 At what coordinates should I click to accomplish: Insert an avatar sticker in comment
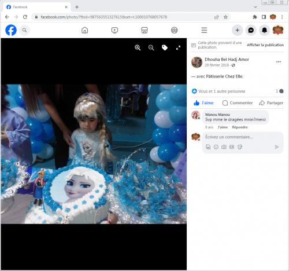pos(208,147)
